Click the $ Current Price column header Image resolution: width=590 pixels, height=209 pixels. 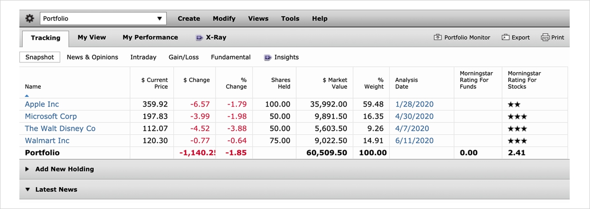pyautogui.click(x=154, y=83)
